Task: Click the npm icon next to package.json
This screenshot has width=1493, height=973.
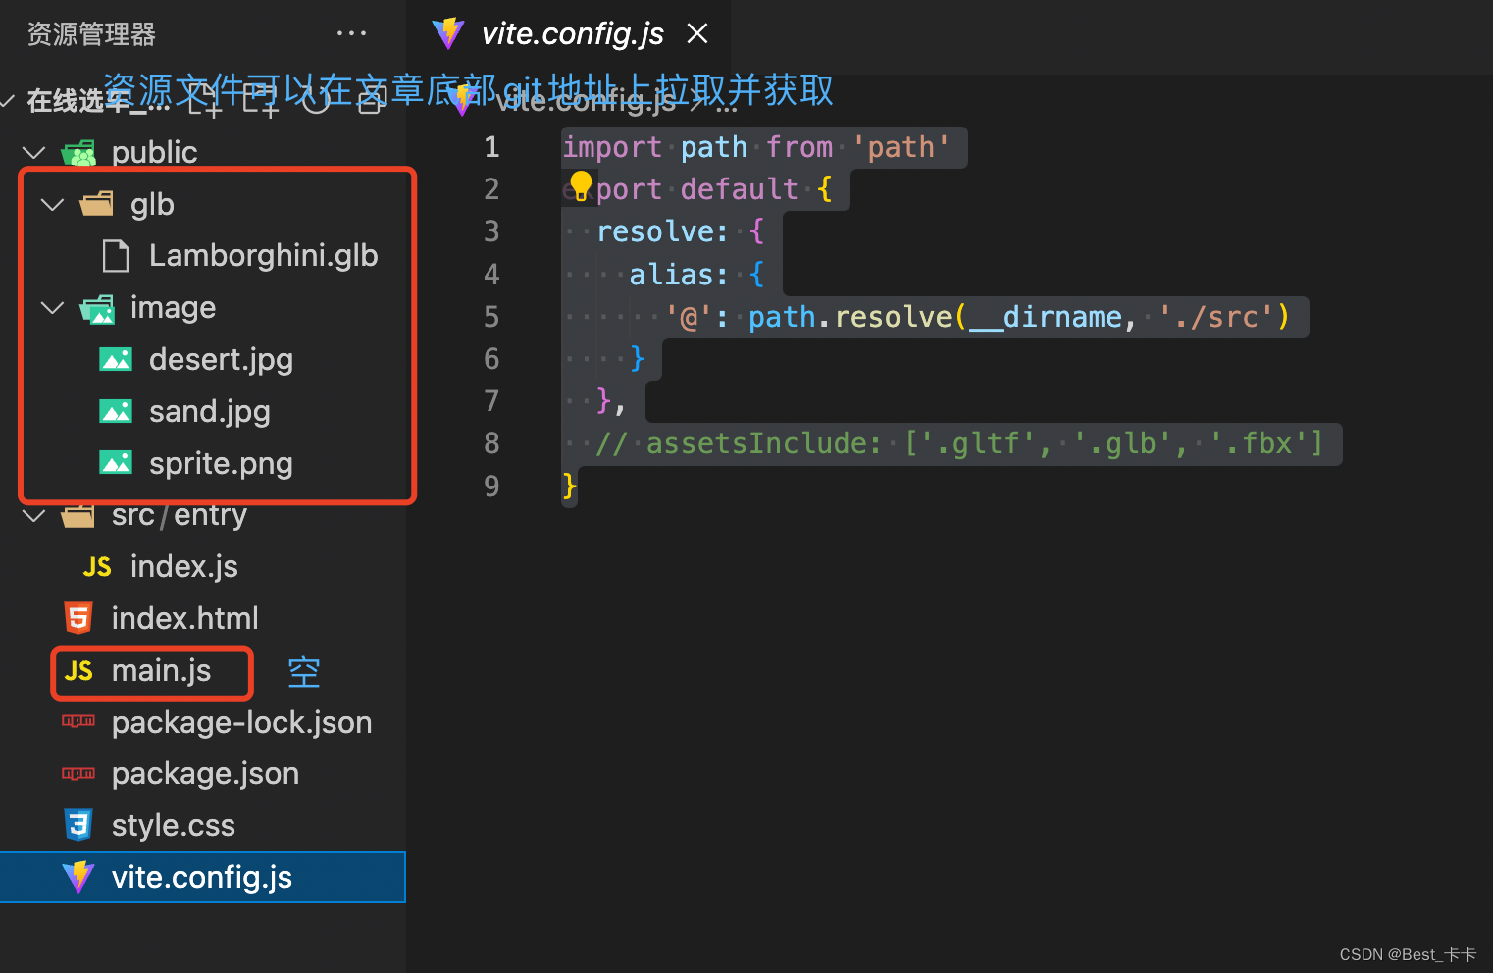Action: (x=78, y=773)
